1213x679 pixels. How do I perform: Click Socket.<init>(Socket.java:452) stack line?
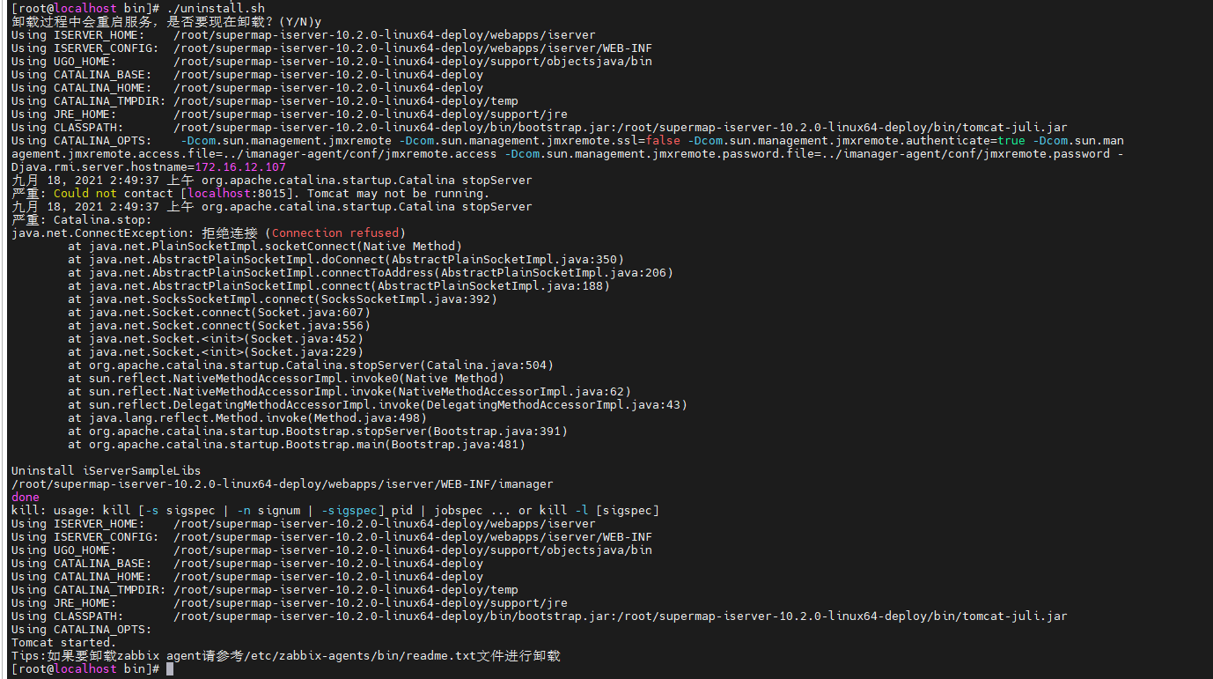click(216, 338)
